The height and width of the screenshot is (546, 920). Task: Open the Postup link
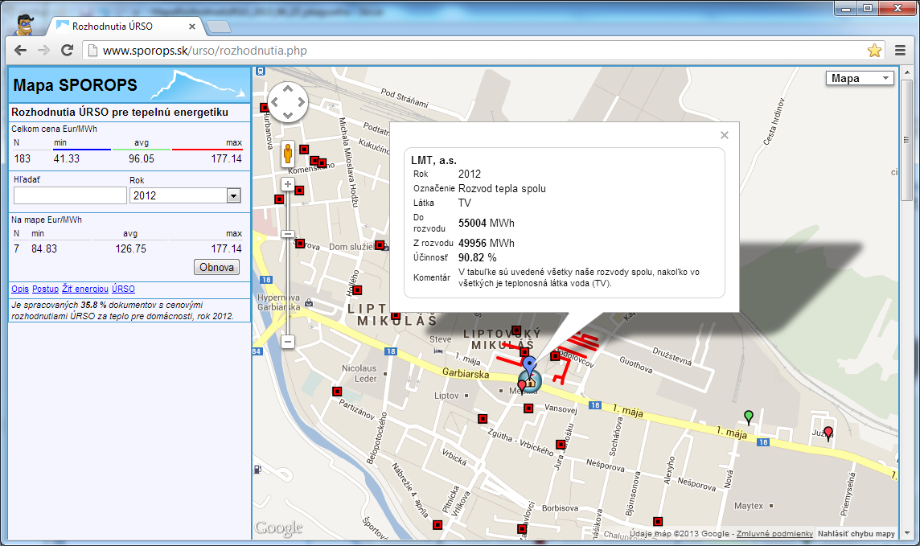point(45,289)
